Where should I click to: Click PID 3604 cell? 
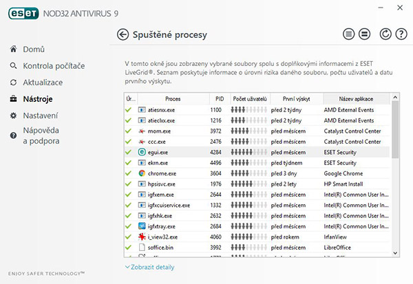(x=215, y=173)
